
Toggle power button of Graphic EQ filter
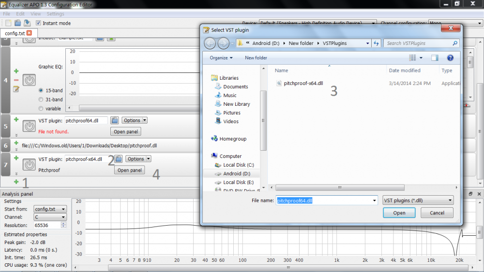click(x=30, y=81)
